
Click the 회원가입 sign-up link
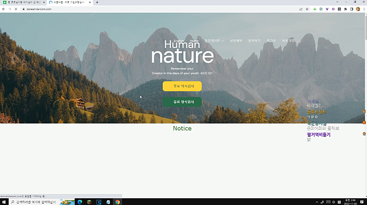click(288, 41)
